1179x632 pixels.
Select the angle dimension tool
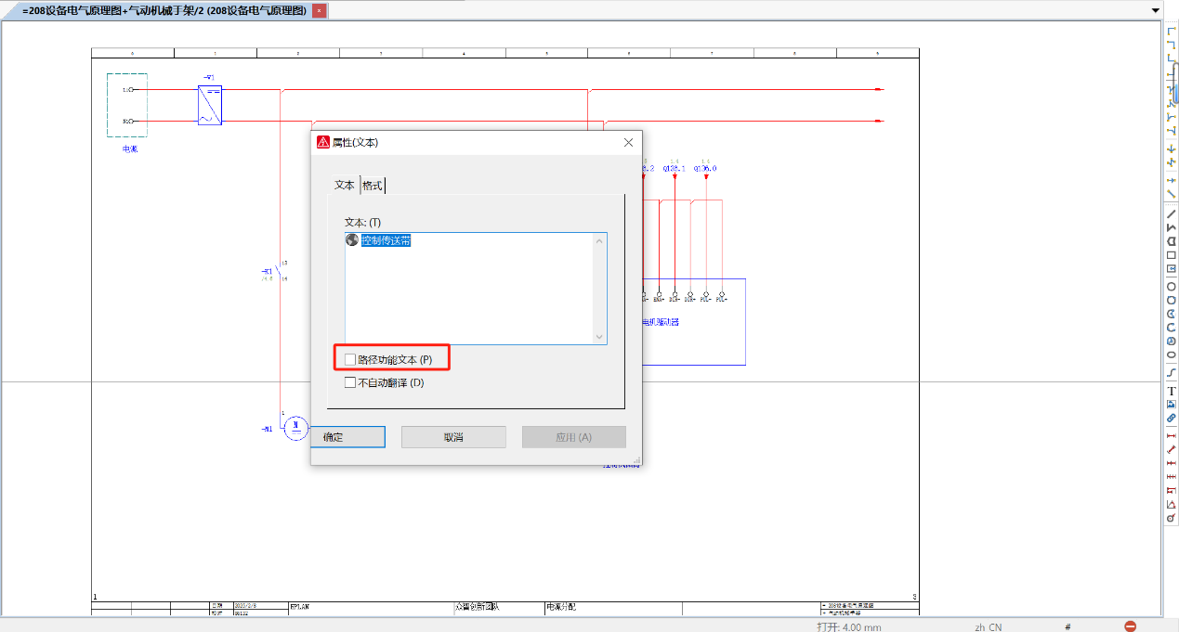pos(1171,504)
